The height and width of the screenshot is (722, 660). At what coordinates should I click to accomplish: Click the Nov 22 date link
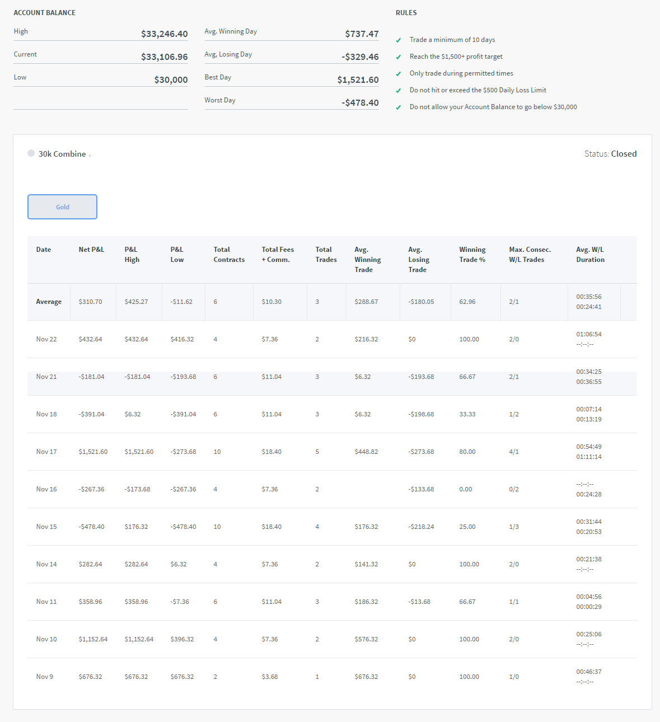pyautogui.click(x=46, y=339)
